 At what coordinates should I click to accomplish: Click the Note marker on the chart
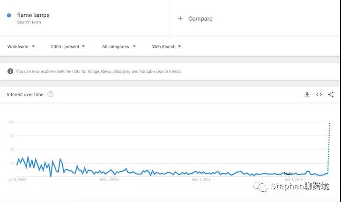point(288,174)
